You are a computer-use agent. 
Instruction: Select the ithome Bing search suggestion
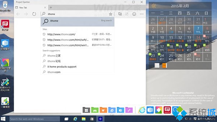tap(77, 22)
